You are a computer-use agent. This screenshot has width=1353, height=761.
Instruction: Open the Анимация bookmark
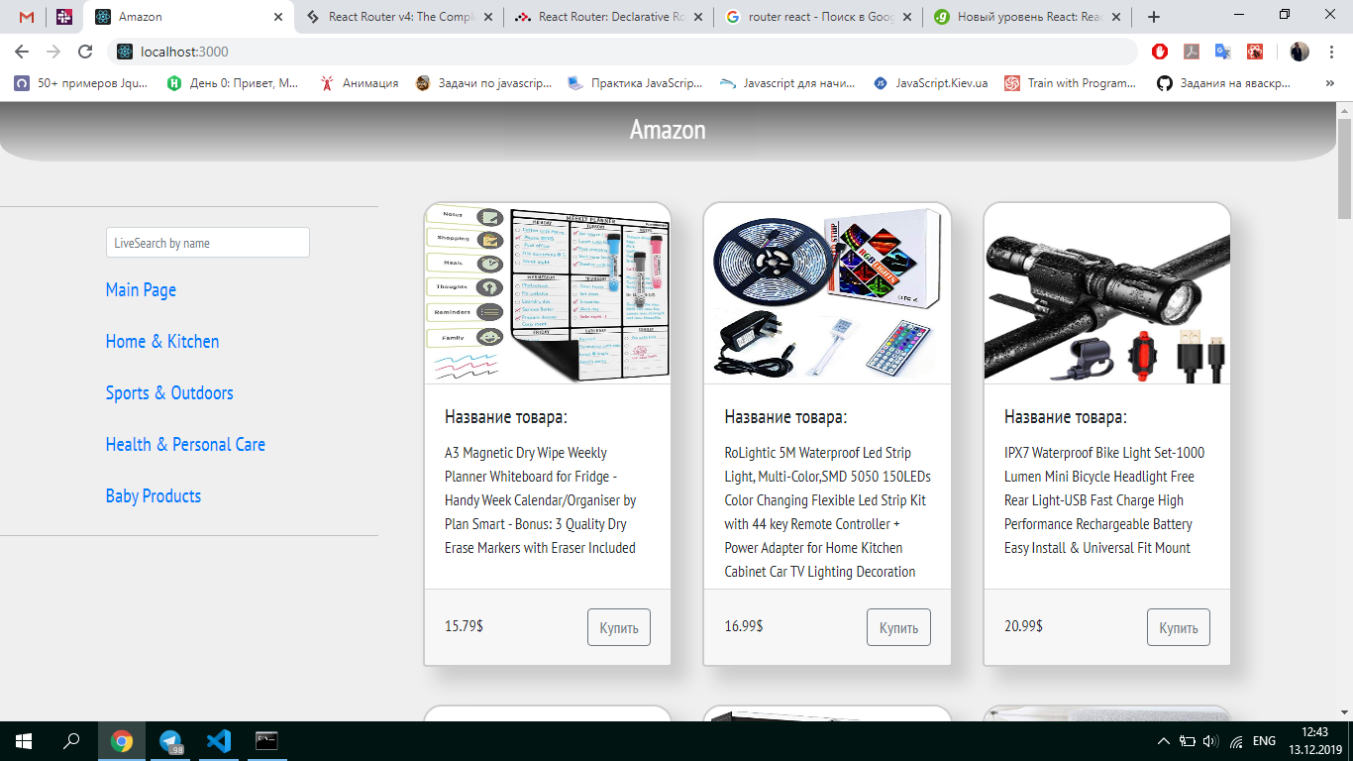coord(360,83)
